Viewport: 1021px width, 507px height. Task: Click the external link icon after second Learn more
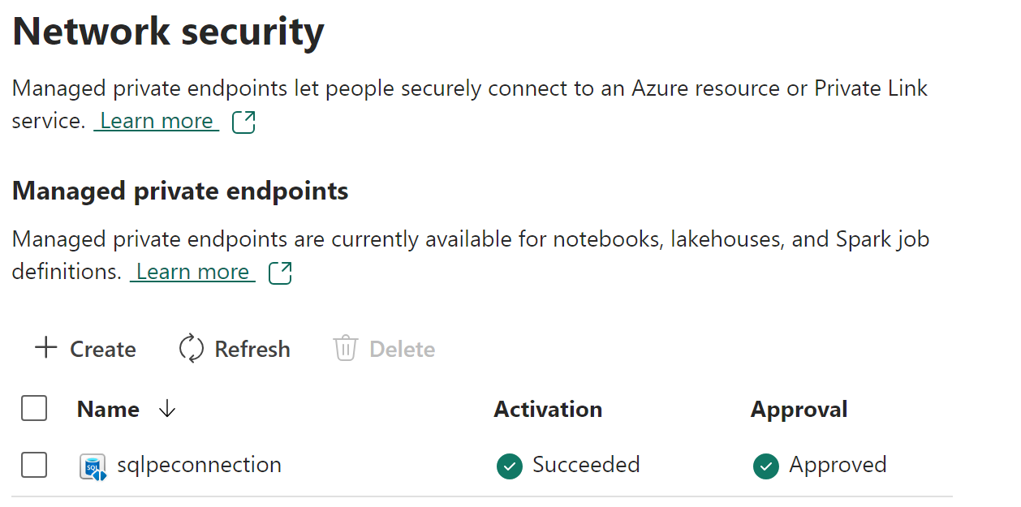(x=279, y=271)
